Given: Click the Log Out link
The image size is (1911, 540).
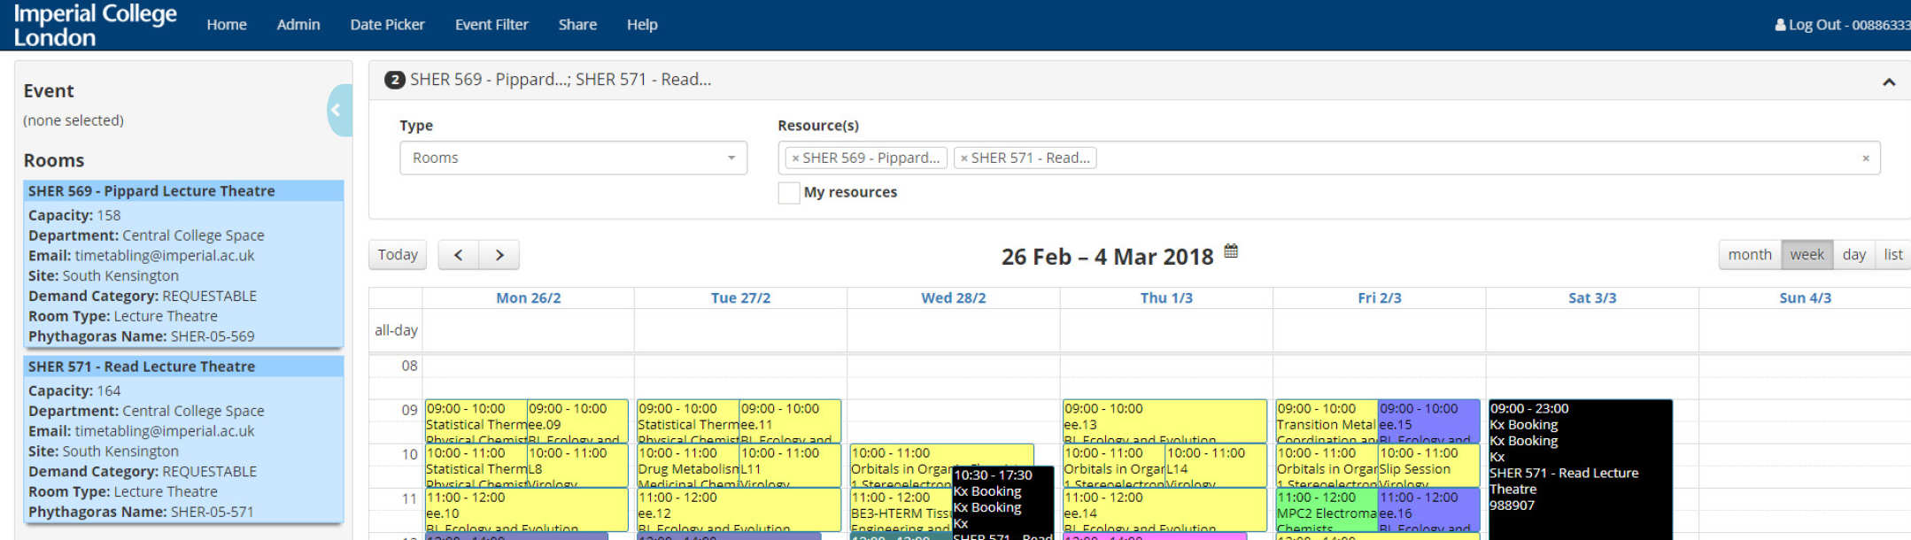Looking at the screenshot, I should click(1840, 25).
